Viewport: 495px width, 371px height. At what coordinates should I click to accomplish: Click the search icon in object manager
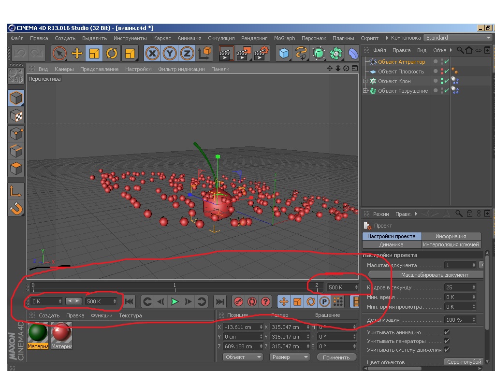(x=460, y=50)
